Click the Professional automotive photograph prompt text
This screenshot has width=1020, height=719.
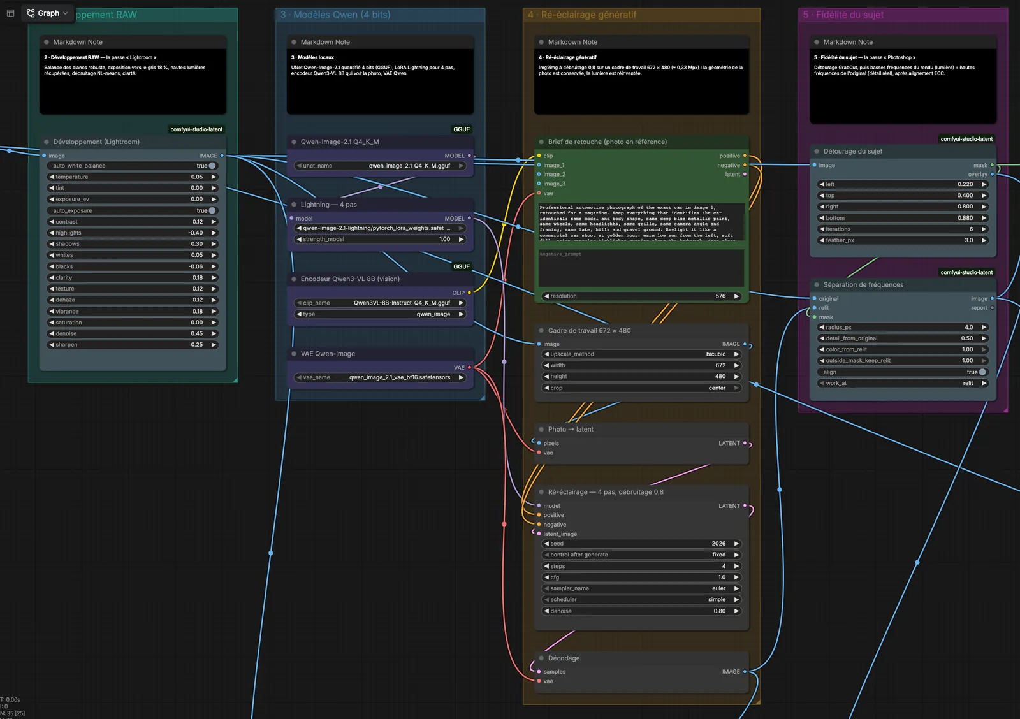641,222
